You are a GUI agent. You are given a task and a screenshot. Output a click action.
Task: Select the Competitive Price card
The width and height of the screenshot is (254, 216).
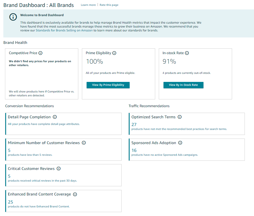point(41,74)
